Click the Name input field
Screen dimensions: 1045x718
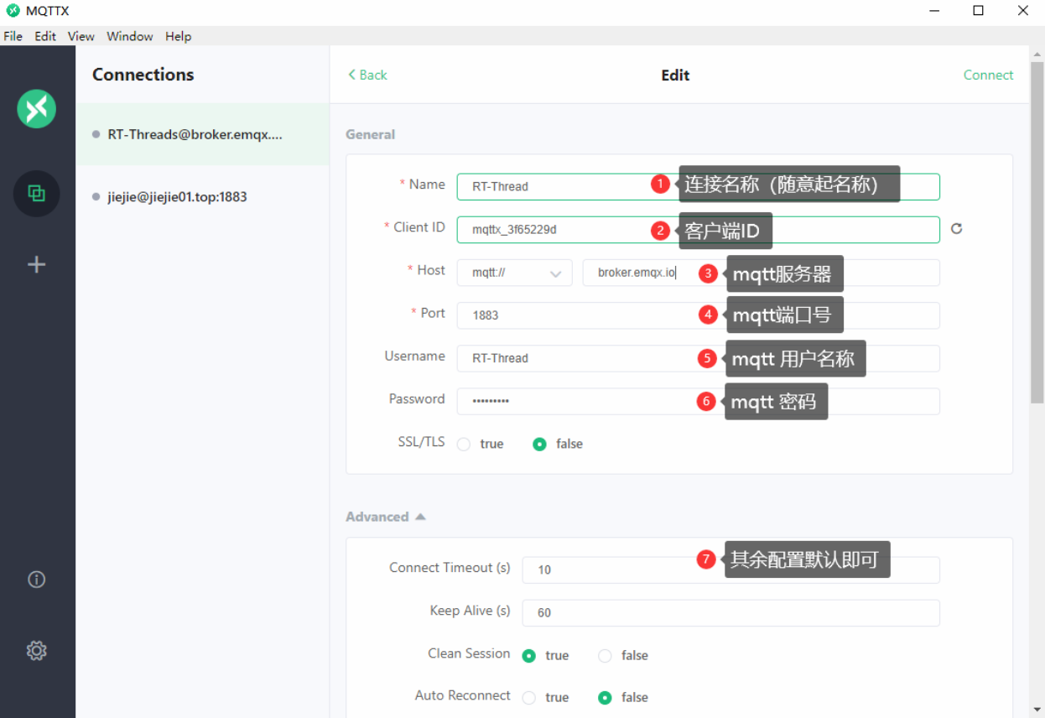click(x=698, y=186)
